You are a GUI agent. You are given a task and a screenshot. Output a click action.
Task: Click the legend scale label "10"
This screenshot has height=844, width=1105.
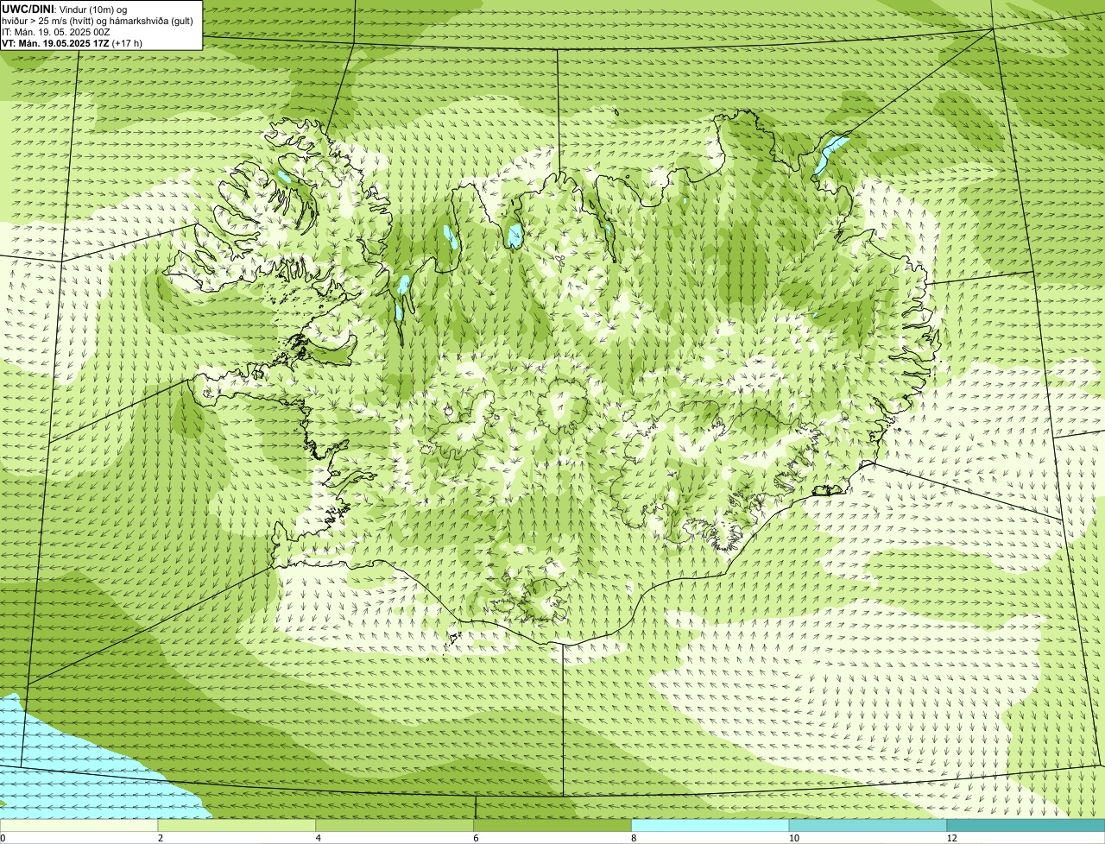(792, 838)
